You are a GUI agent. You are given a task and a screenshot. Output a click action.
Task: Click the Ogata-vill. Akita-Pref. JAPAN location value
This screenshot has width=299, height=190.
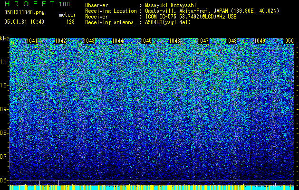click(212, 11)
